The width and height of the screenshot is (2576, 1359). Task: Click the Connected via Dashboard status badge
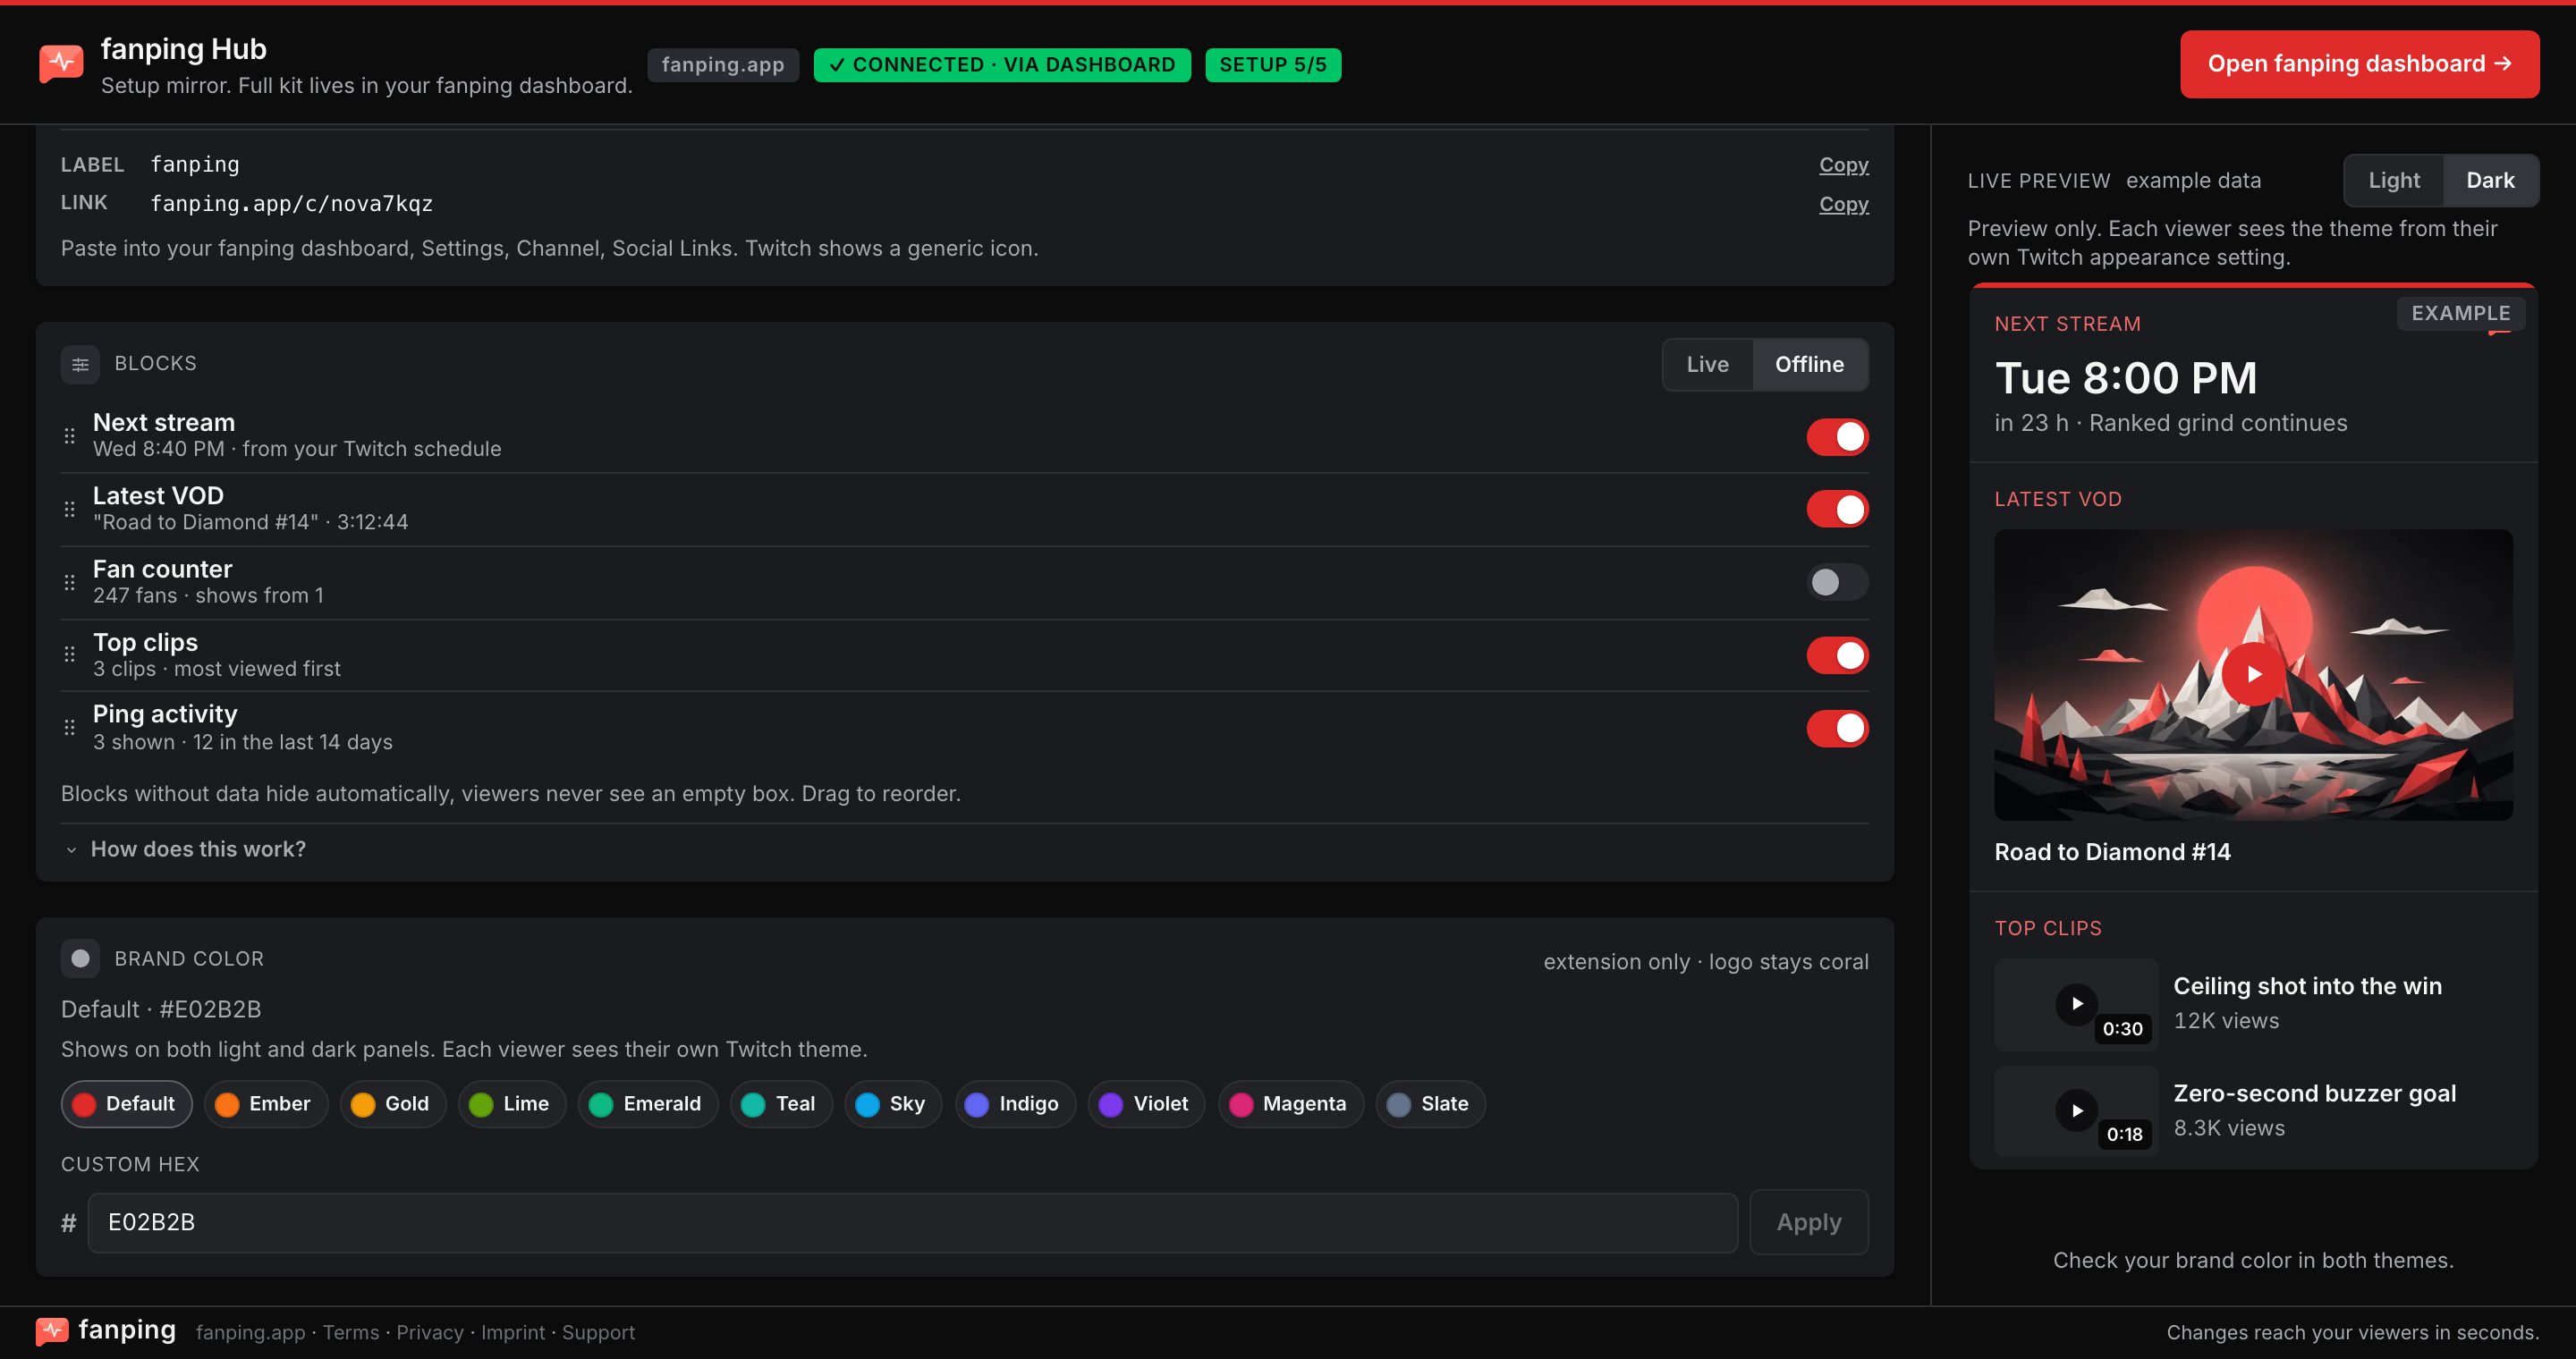[1002, 65]
